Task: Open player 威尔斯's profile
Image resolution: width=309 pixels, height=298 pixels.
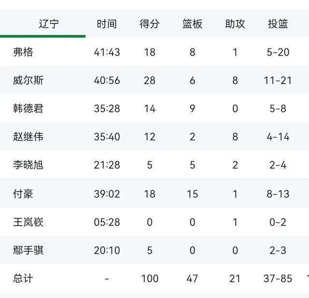Action: tap(28, 81)
